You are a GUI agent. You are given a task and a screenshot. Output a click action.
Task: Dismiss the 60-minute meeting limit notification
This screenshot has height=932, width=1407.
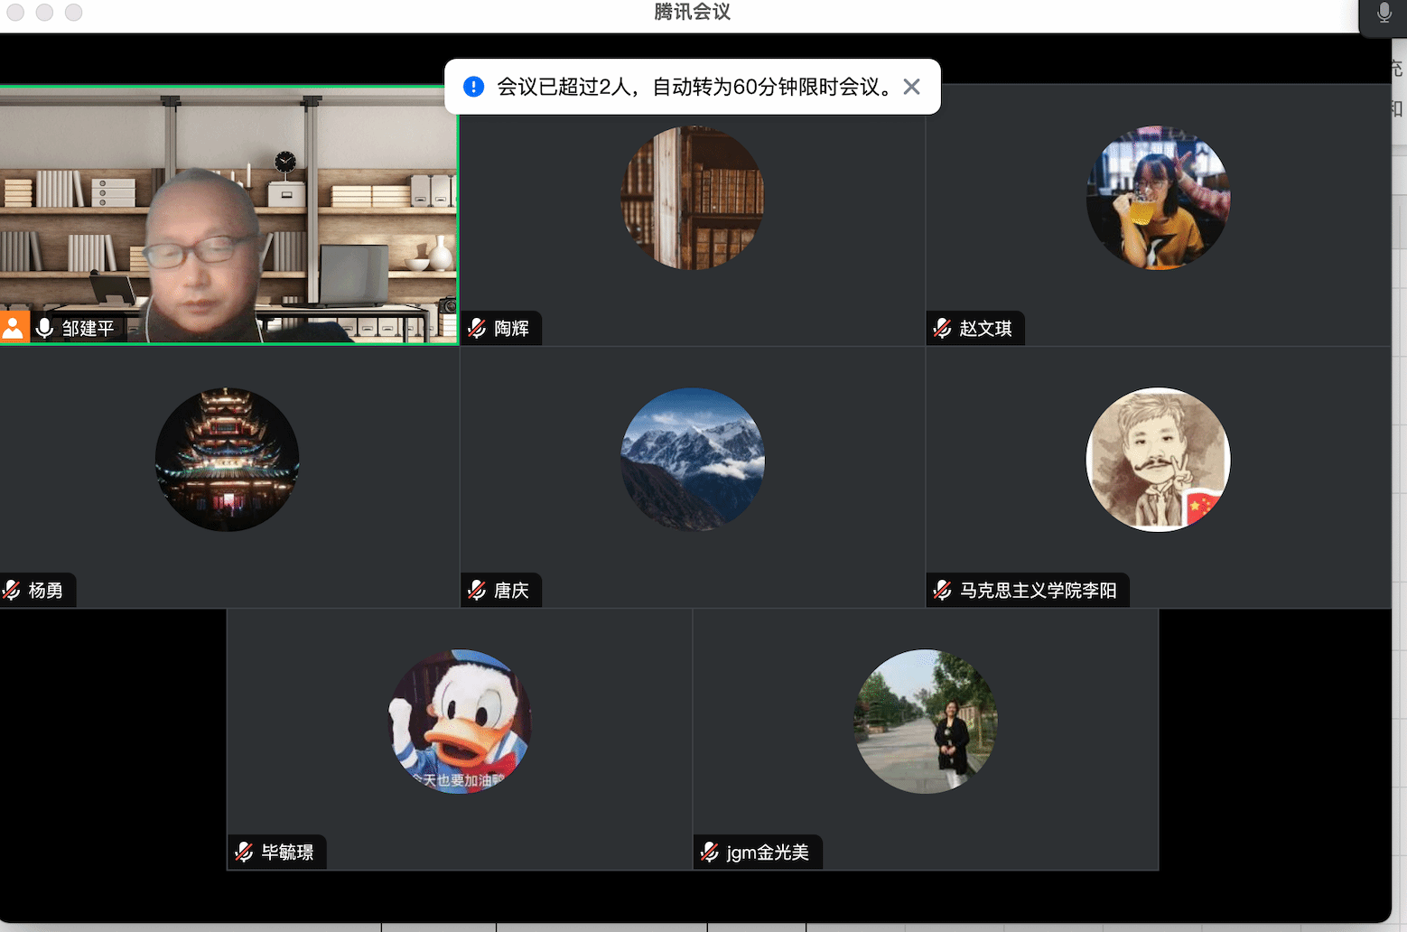point(912,87)
